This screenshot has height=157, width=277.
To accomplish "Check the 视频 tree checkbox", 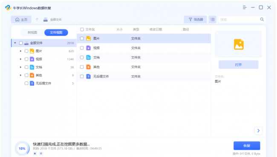I will tap(26, 59).
